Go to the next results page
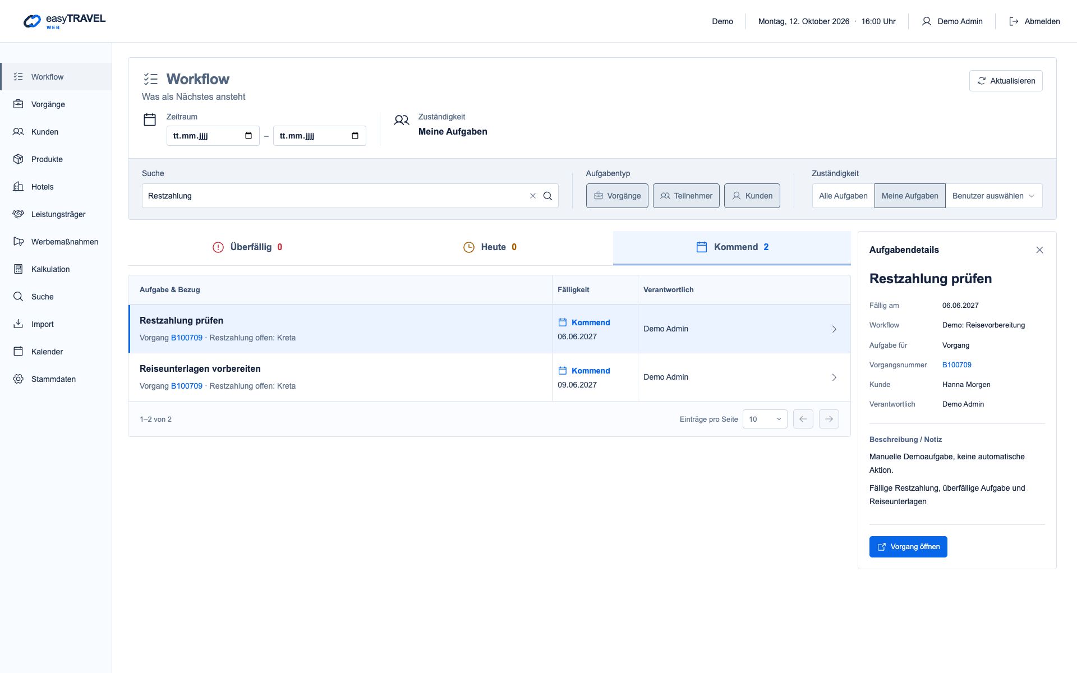Image resolution: width=1077 pixels, height=673 pixels. pos(829,419)
